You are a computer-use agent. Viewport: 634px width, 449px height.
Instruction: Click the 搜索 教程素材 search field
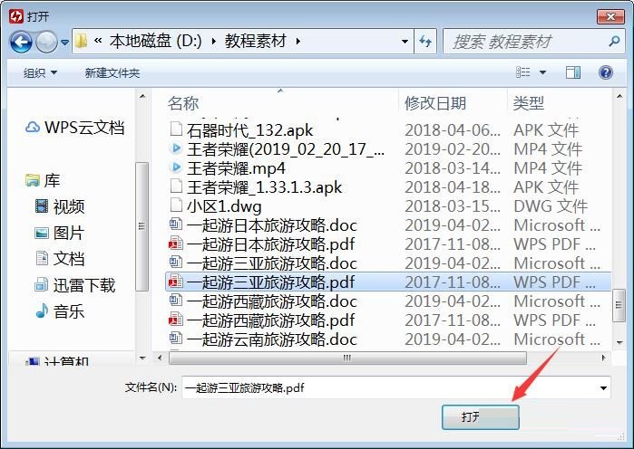pos(532,41)
